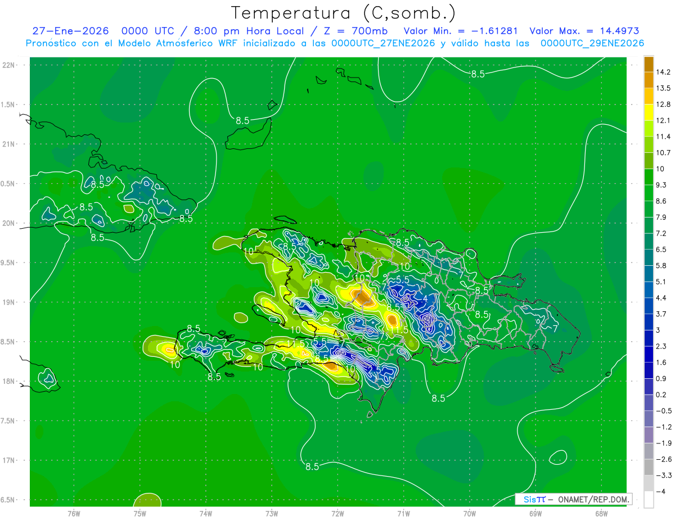675x521 pixels.
Task: Click the white swatch below the -4 label
Action: click(x=649, y=500)
